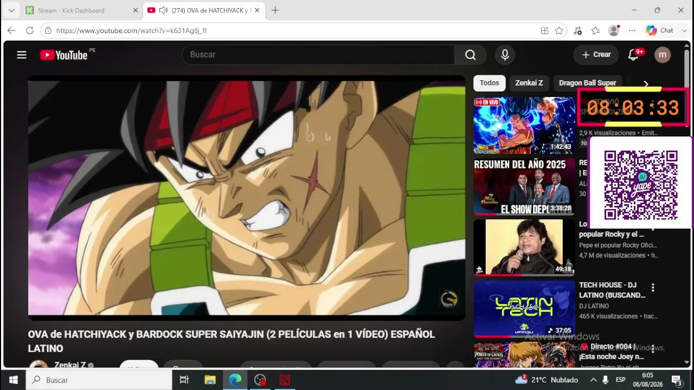Screen dimensions: 694x390
Task: Click the Crear button
Action: point(596,55)
